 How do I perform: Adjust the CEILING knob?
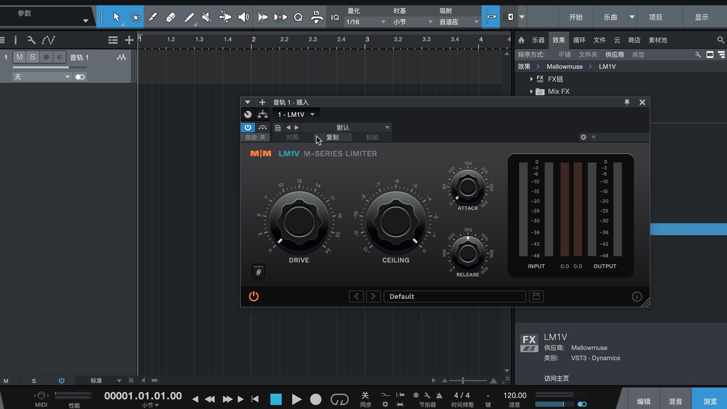click(396, 222)
